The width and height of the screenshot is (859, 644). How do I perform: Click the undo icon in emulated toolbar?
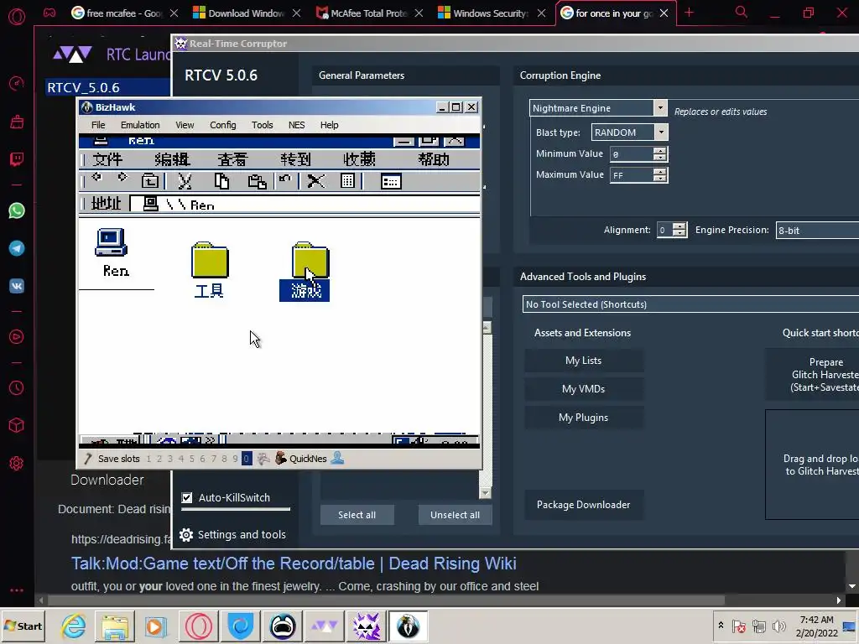pos(285,179)
